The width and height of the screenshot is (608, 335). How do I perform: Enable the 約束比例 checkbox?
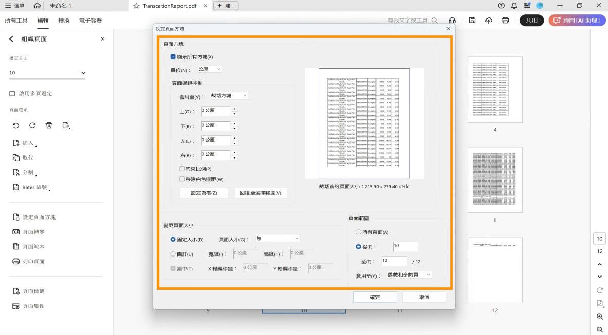pyautogui.click(x=182, y=168)
